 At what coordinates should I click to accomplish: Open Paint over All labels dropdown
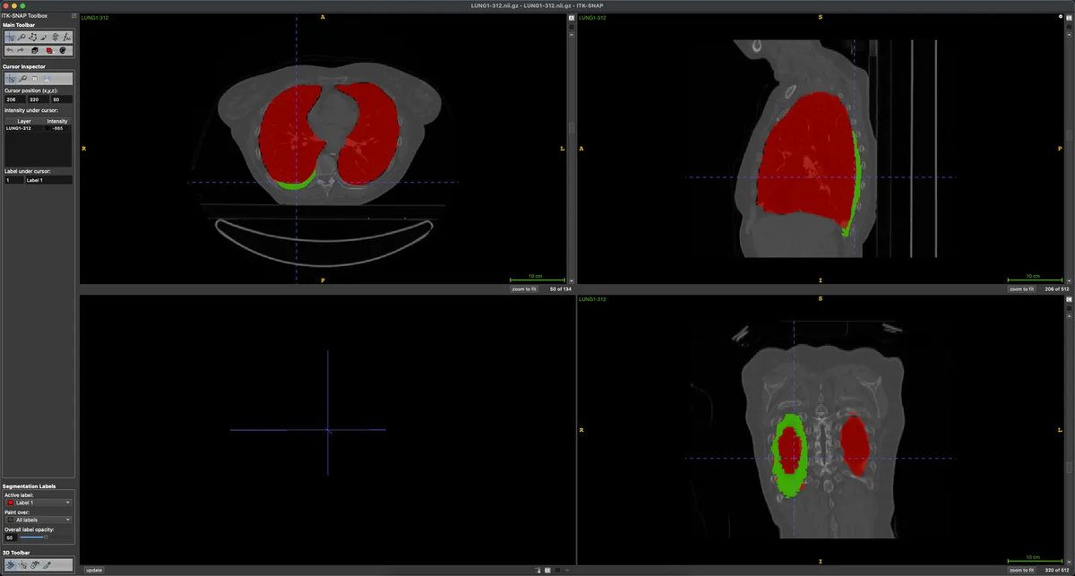(x=39, y=520)
